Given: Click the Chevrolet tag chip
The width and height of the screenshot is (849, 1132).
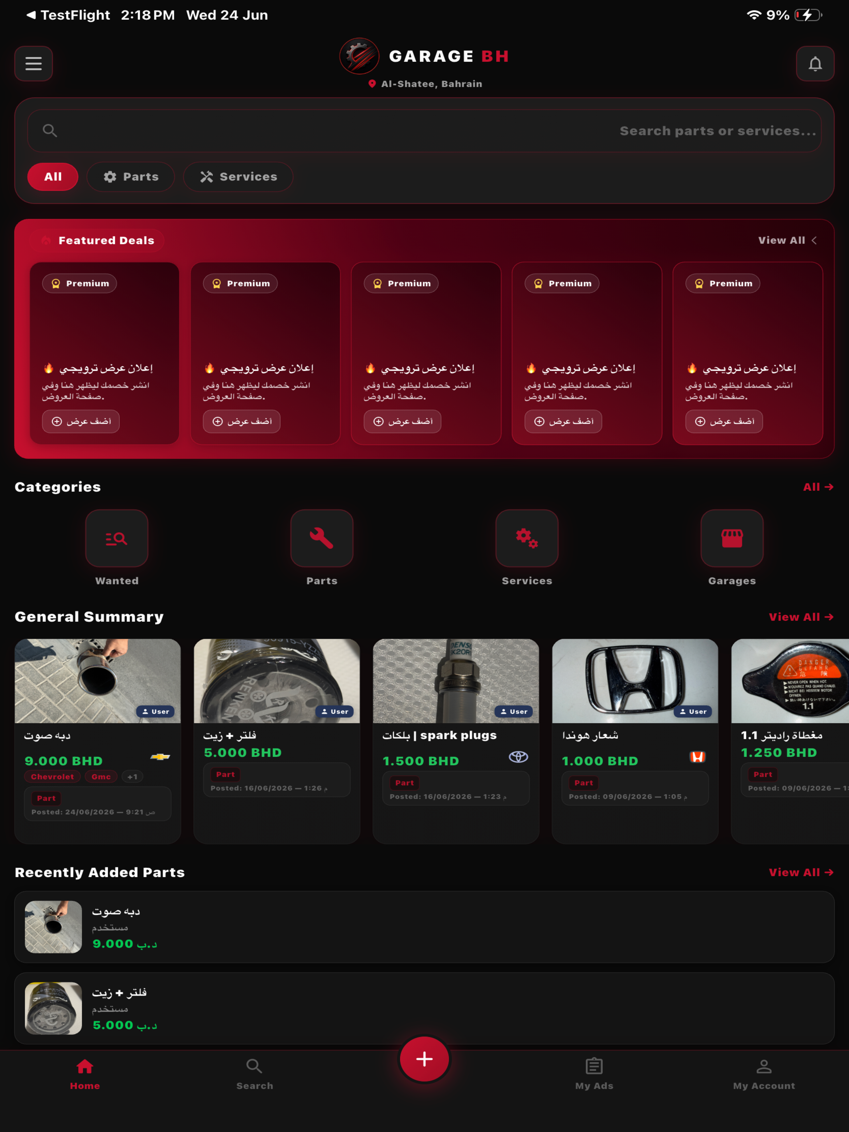Looking at the screenshot, I should [52, 777].
